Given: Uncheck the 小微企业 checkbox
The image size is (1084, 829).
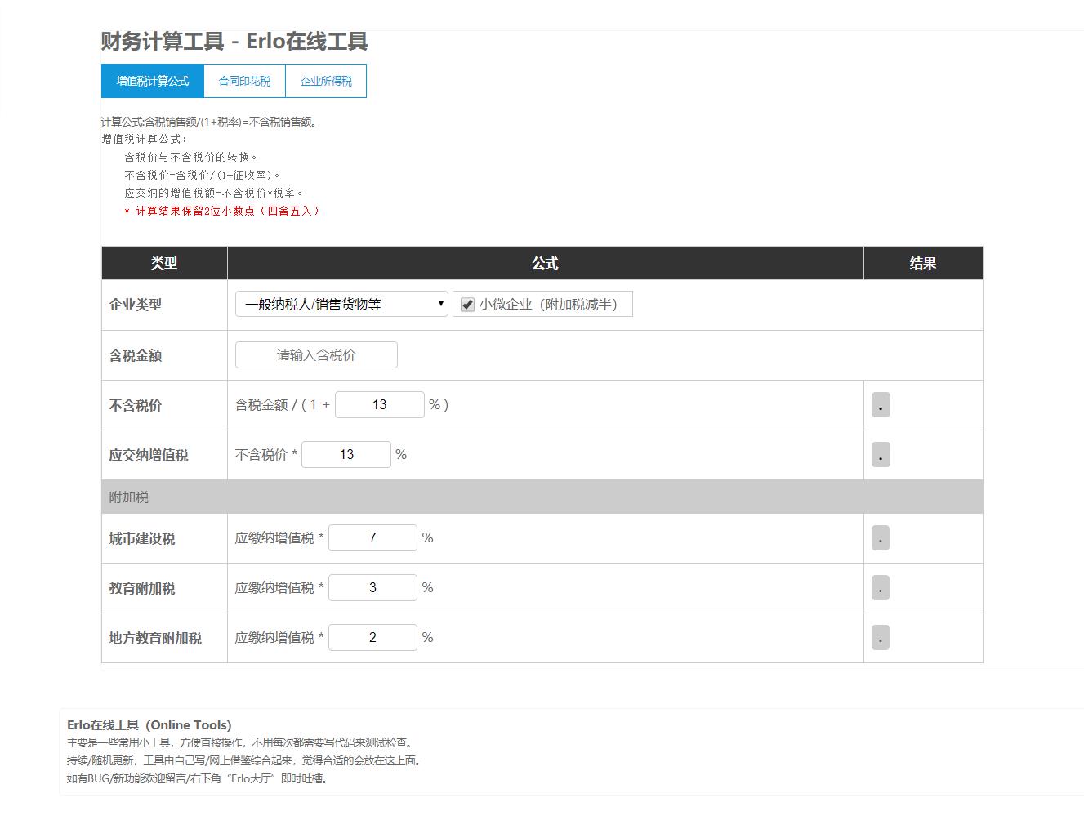Looking at the screenshot, I should [467, 305].
